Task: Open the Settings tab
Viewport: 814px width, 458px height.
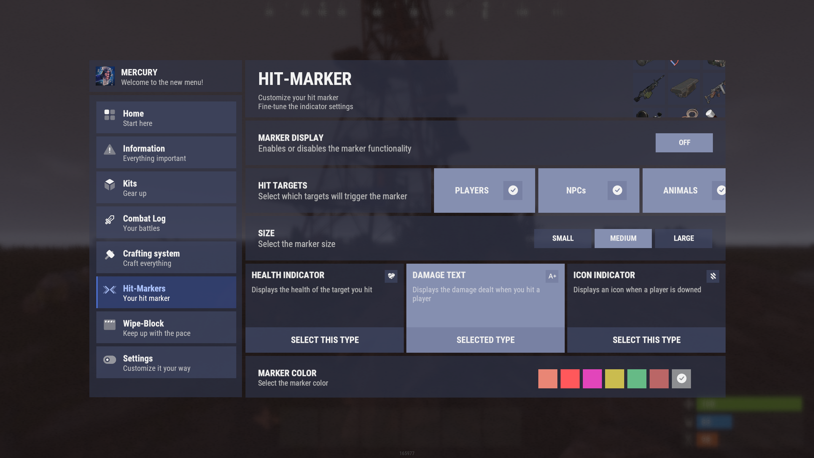Action: [x=166, y=362]
